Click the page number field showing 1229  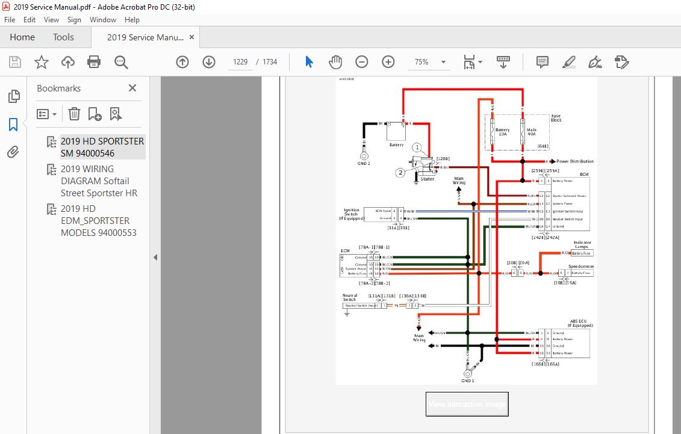coord(240,62)
